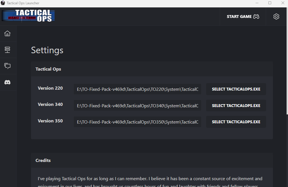Maximize the launcher window
Screen dimensions: 288x187
click(270, 3)
